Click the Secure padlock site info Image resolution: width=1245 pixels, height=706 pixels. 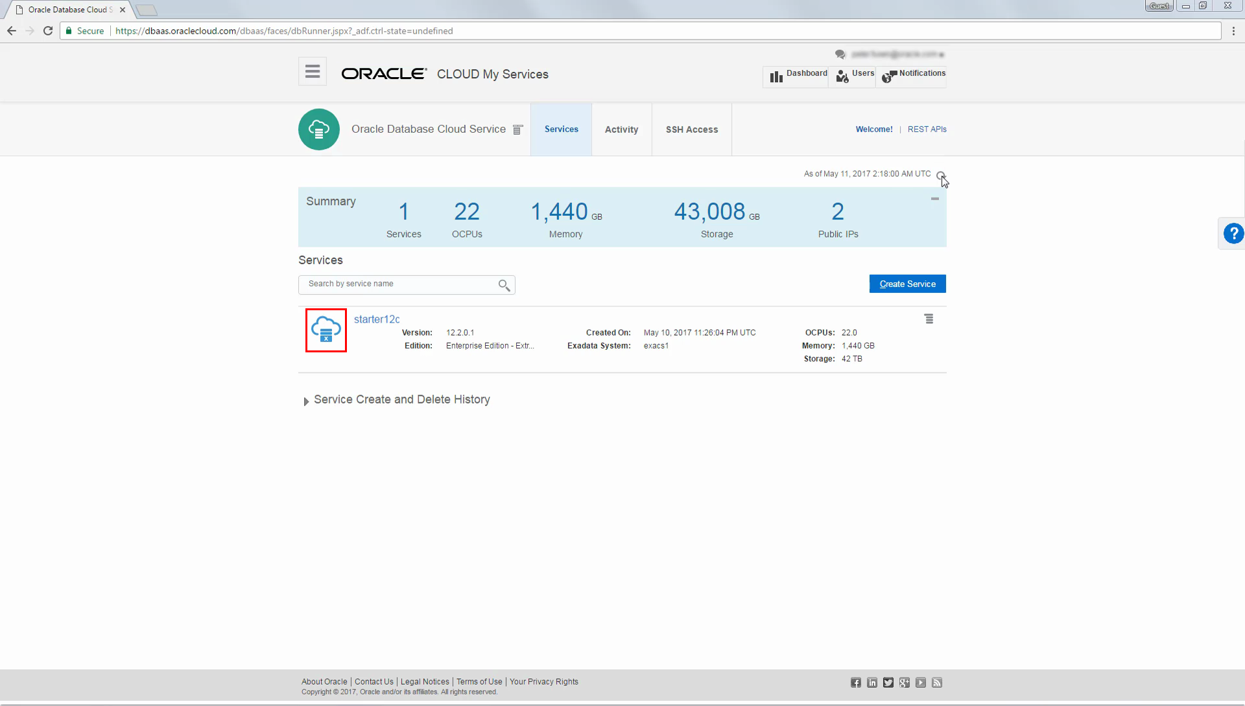85,31
